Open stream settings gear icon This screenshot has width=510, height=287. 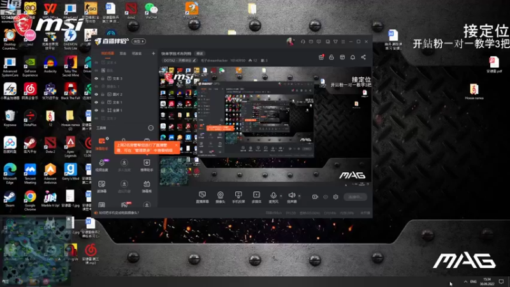coord(336,197)
